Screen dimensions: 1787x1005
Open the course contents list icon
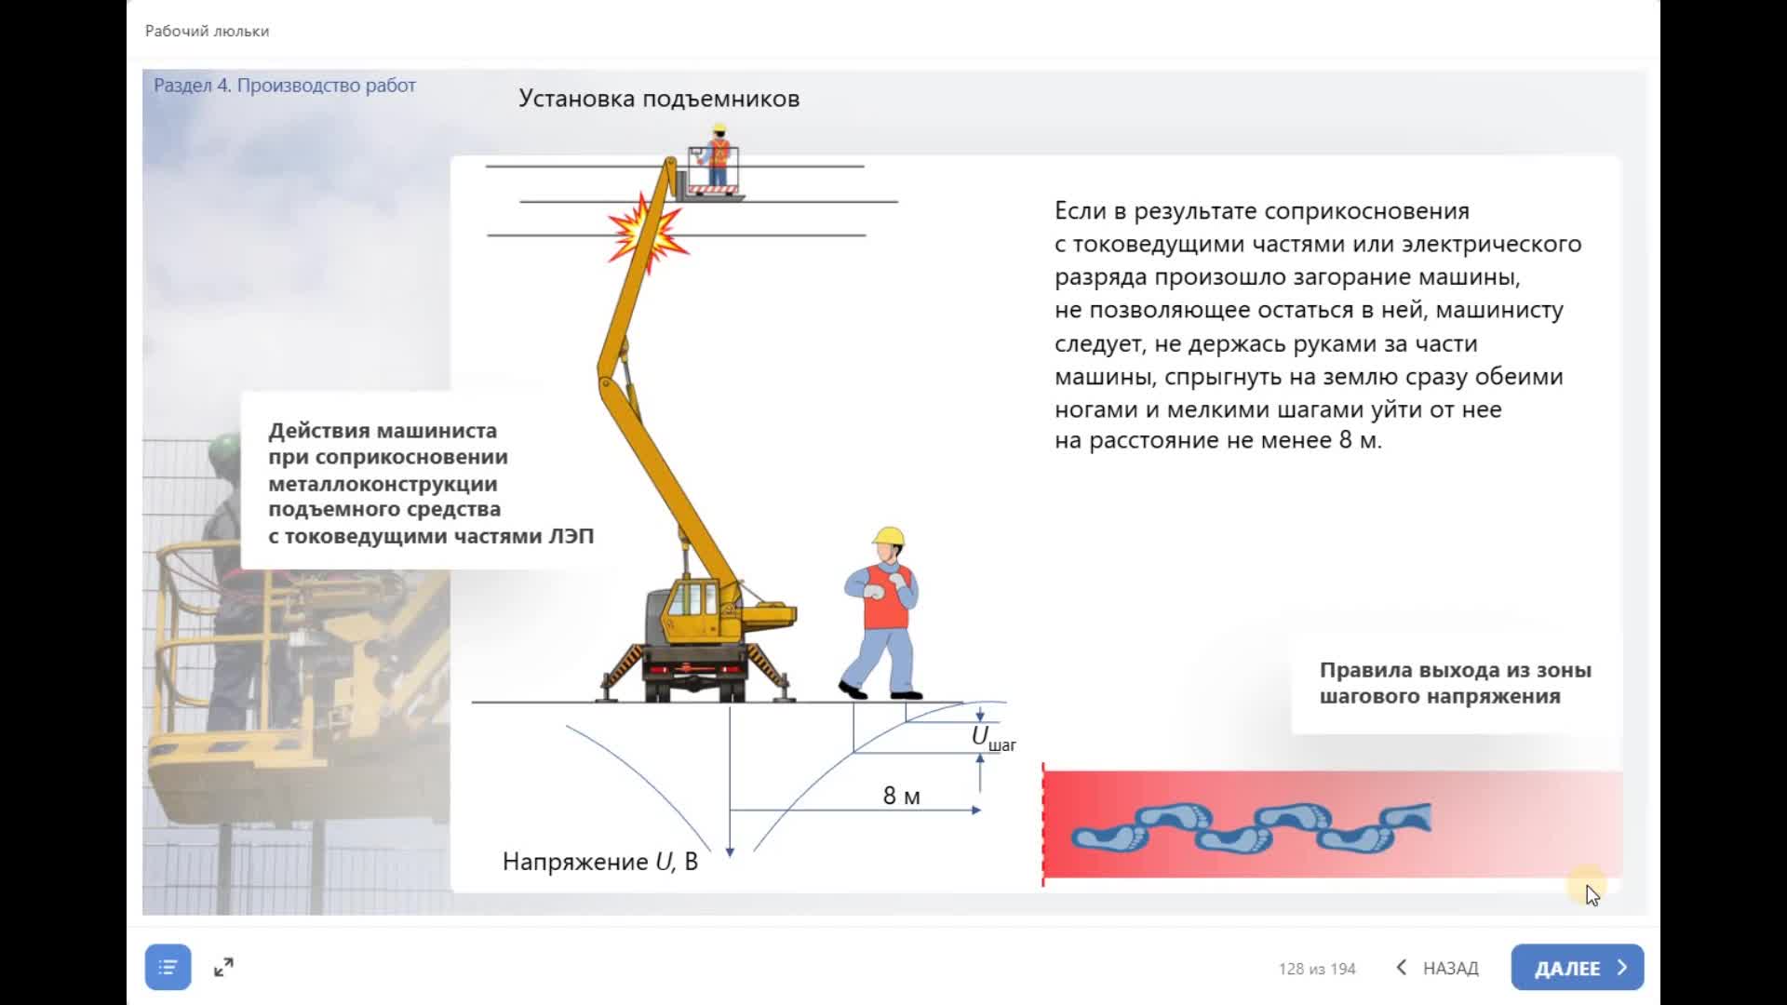click(168, 967)
